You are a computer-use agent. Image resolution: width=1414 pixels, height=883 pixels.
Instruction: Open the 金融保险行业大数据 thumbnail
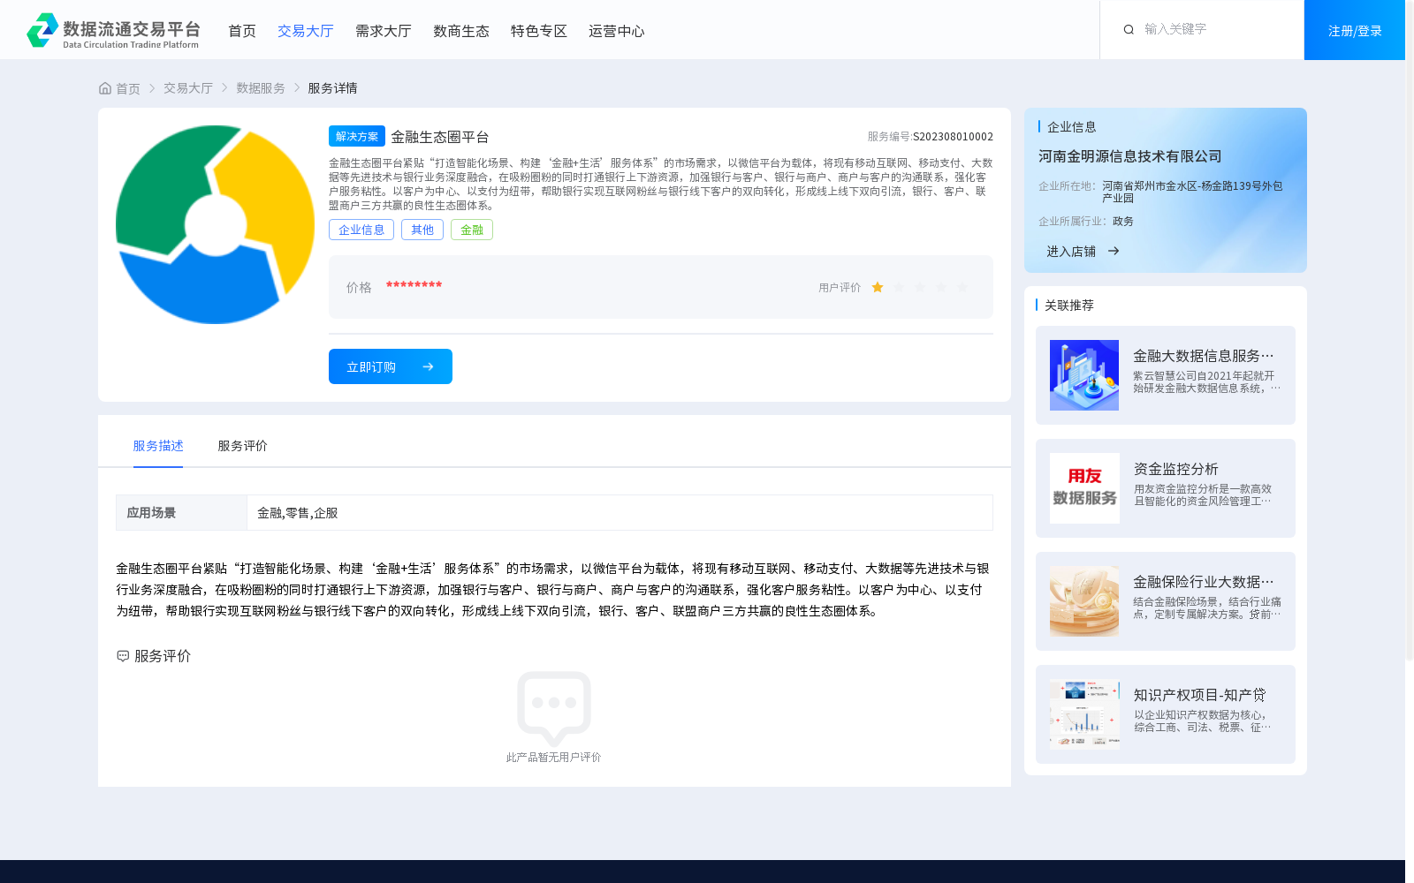tap(1084, 601)
